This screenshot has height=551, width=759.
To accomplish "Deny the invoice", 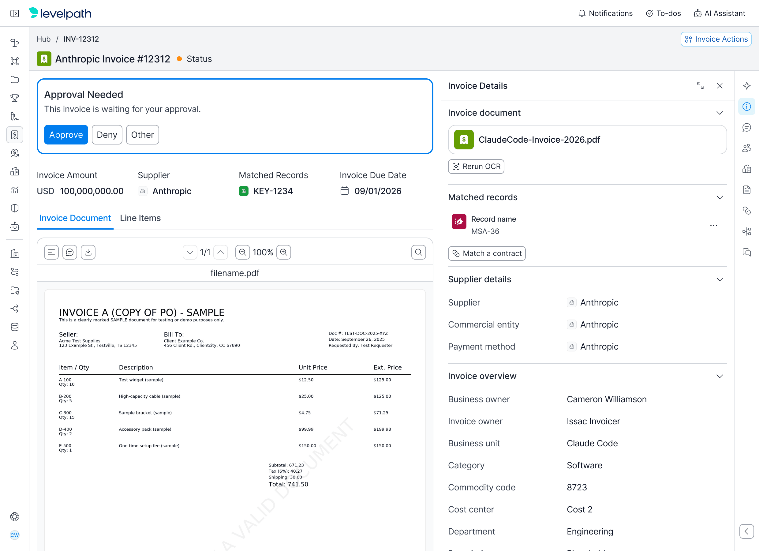I will tap(107, 135).
